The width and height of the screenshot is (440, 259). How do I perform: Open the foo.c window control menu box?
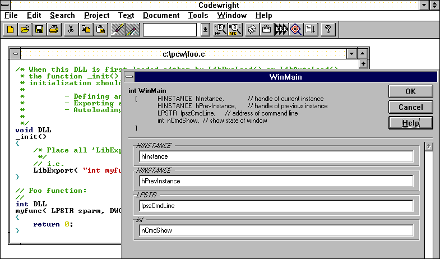point(16,54)
